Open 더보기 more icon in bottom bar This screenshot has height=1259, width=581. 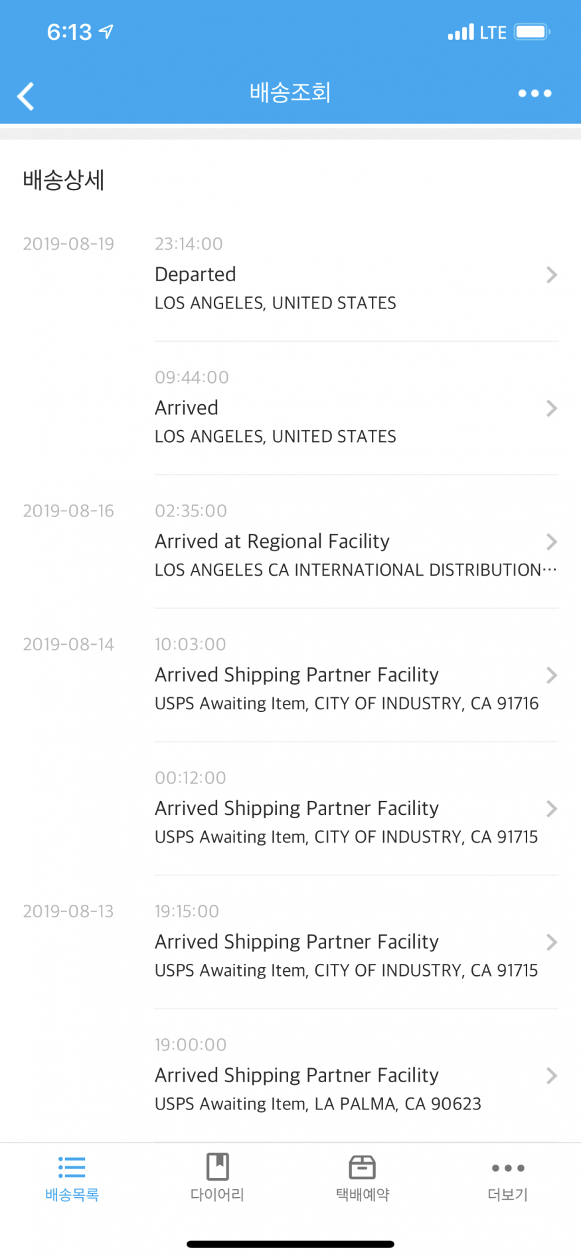coord(508,1168)
